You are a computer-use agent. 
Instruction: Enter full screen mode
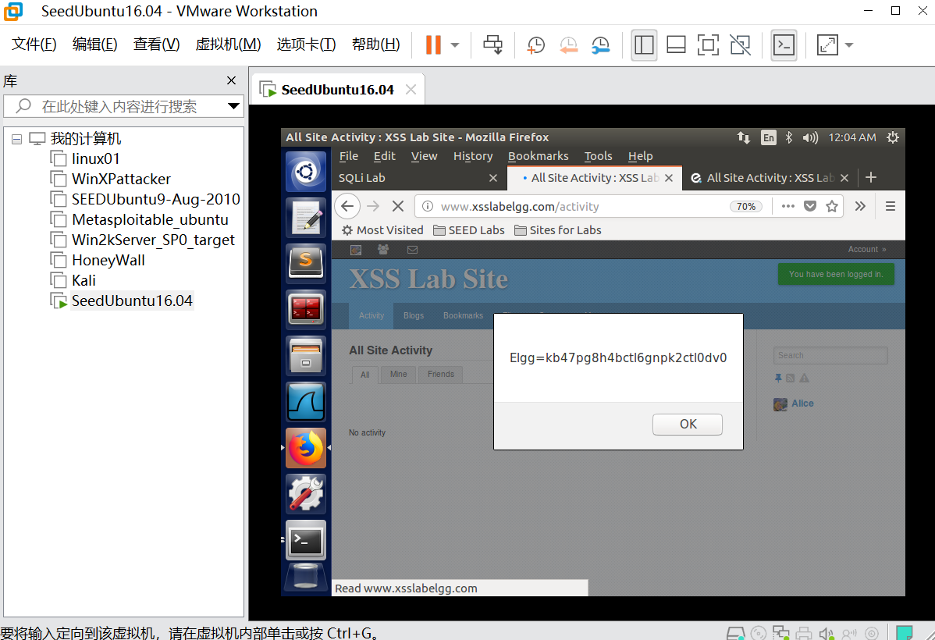point(708,44)
